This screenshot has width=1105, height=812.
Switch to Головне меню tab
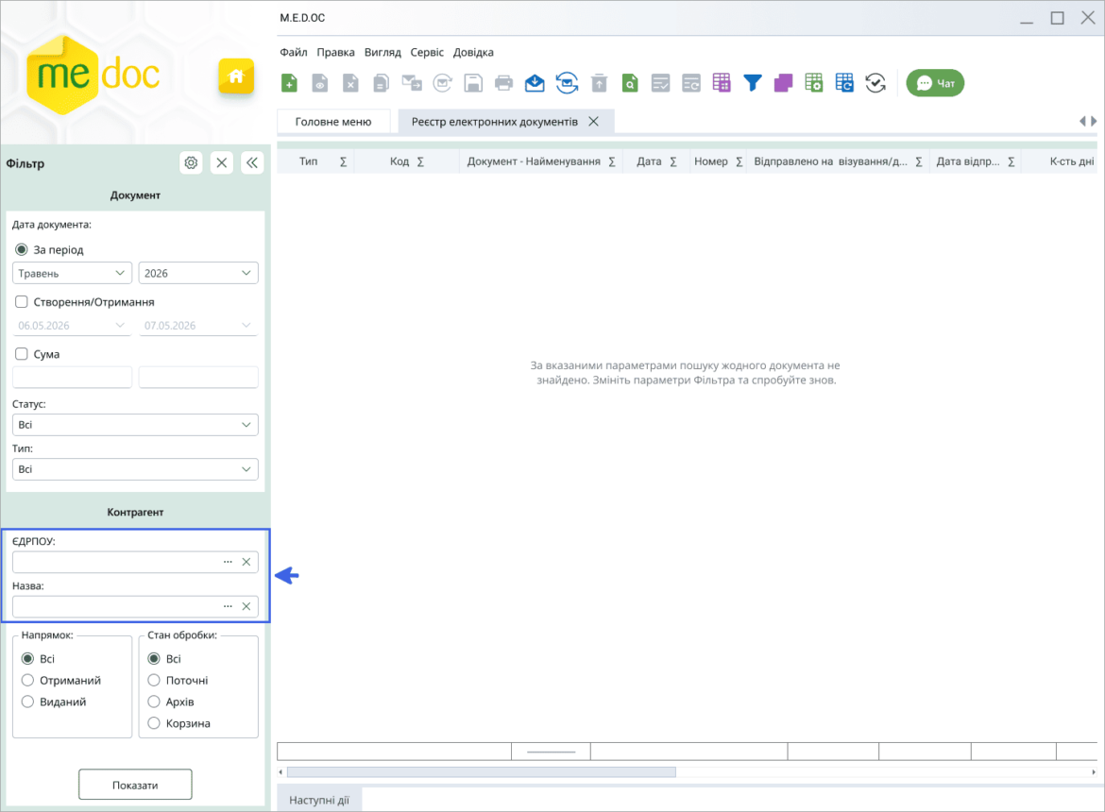pyautogui.click(x=333, y=121)
